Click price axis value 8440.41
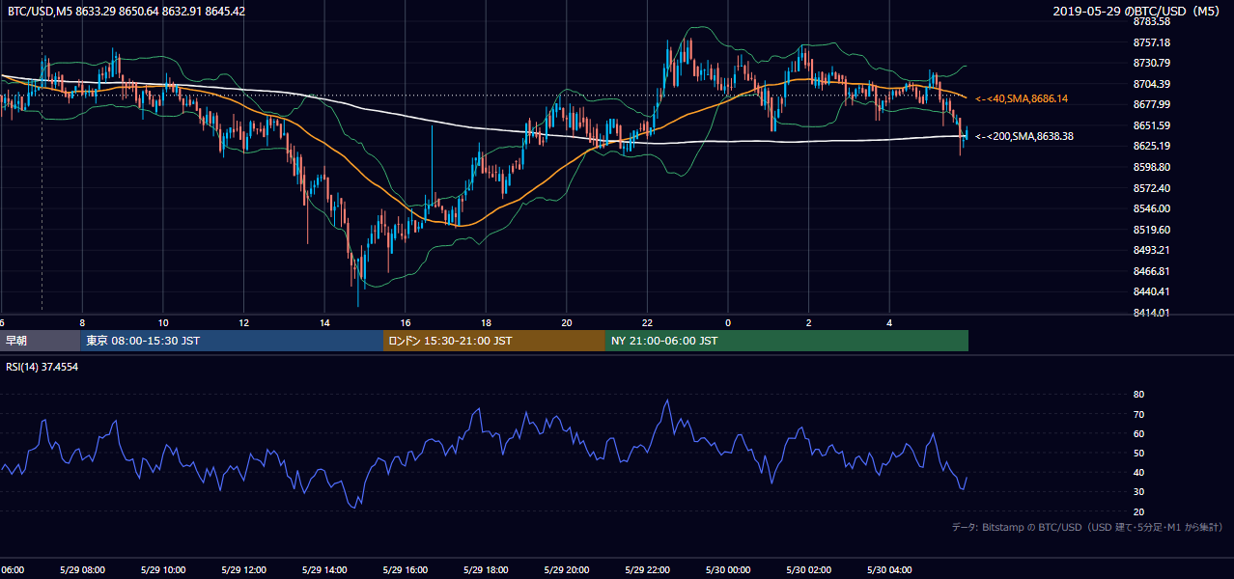 (x=1151, y=291)
